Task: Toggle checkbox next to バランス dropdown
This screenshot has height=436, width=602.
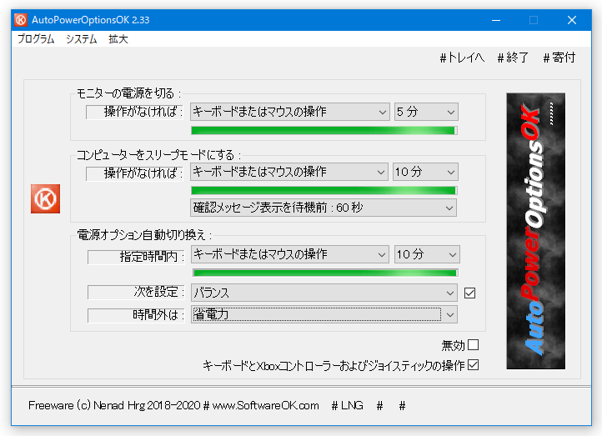Action: (469, 293)
